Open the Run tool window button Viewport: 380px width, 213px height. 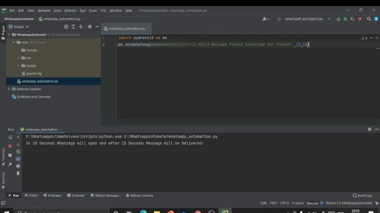(x=14, y=196)
